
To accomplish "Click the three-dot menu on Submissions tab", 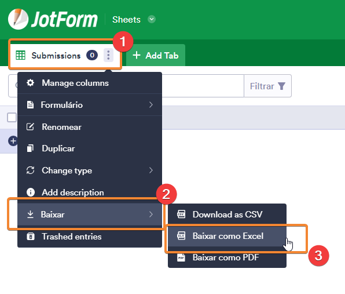I will click(108, 55).
